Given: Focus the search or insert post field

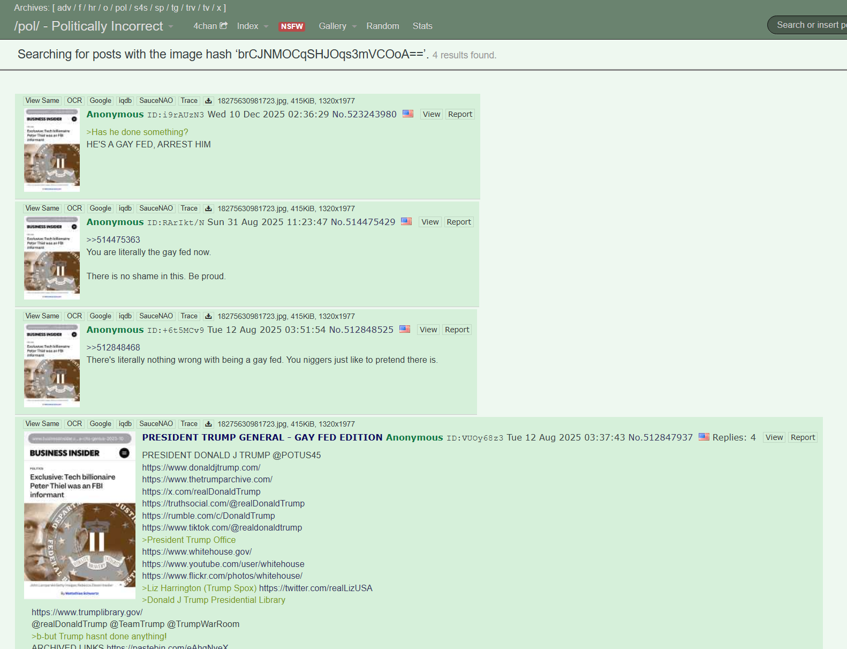Looking at the screenshot, I should point(808,25).
